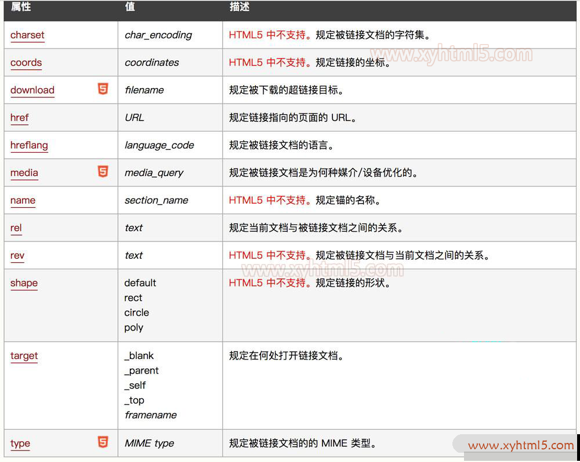Screen dimensions: 580x462
Task: Open the coords attribute link
Action: 26,63
